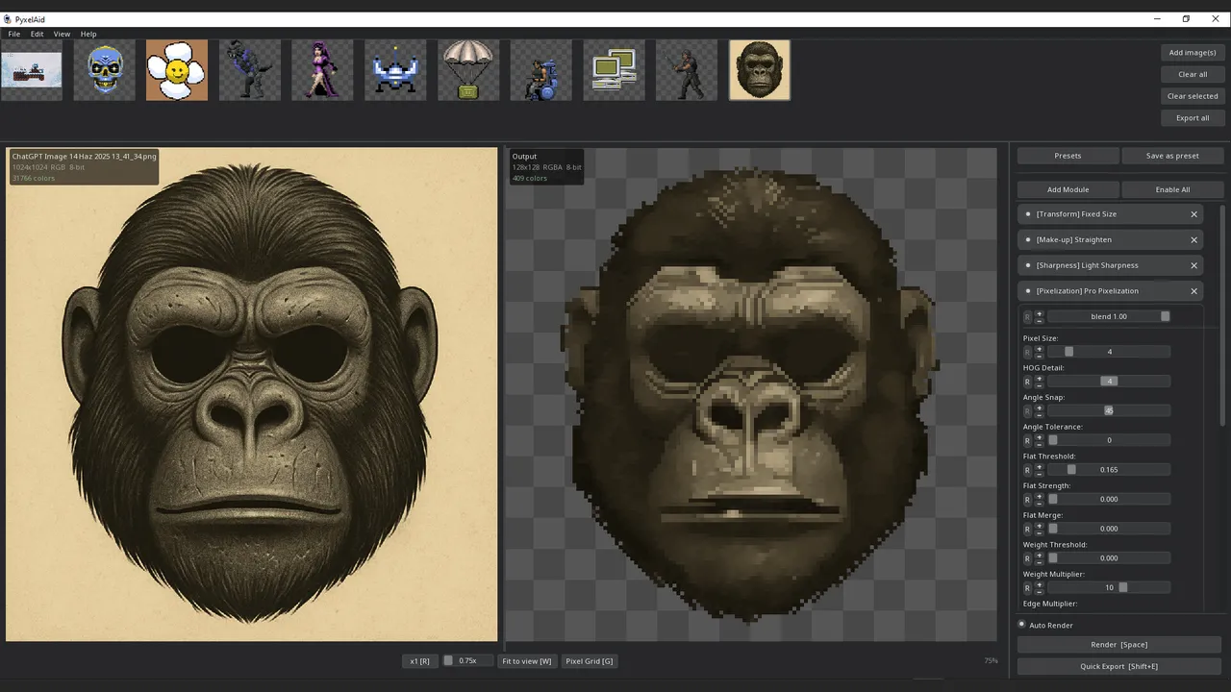Click Clear selected
Viewport: 1231px width, 692px height.
pos(1193,96)
